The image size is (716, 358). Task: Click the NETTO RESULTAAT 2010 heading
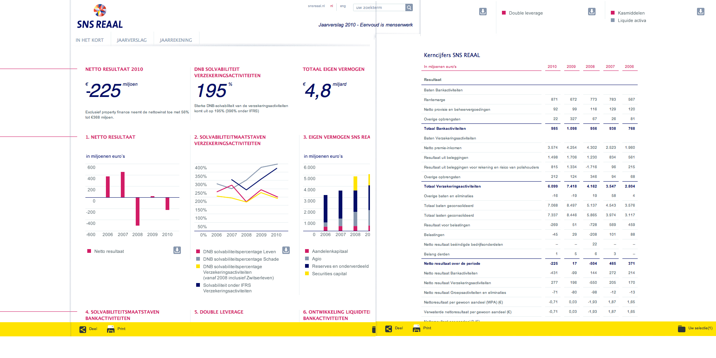click(x=114, y=69)
